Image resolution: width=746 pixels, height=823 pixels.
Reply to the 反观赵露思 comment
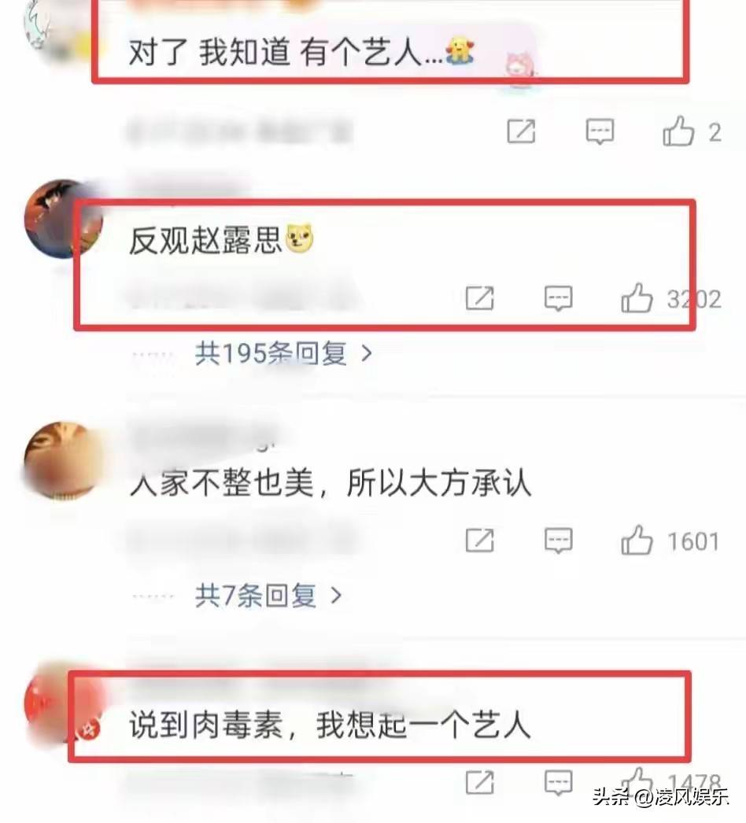(558, 298)
